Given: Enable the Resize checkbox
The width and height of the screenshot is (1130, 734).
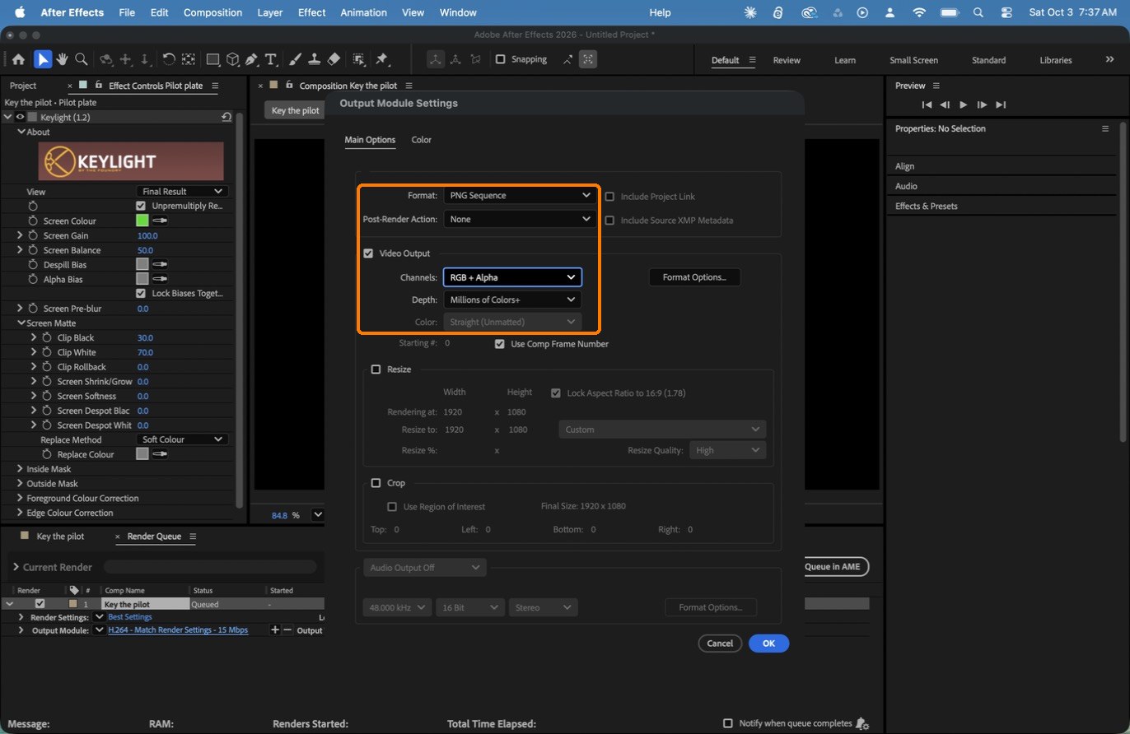Looking at the screenshot, I should tap(376, 369).
